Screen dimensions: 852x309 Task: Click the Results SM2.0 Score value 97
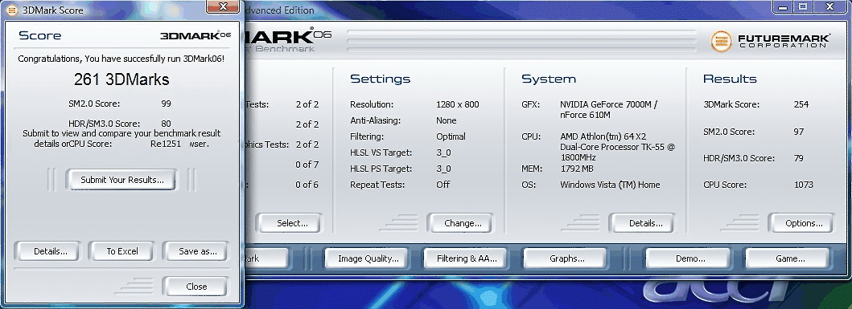coord(798,132)
